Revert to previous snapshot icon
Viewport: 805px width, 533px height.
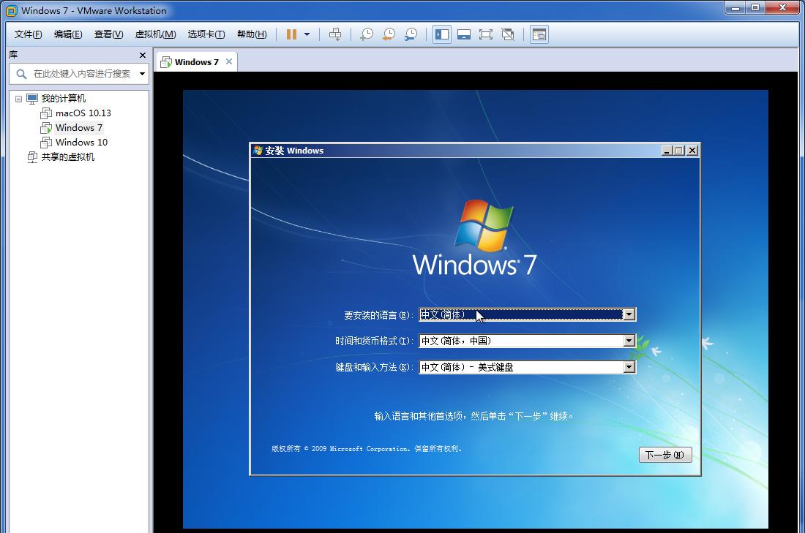[389, 34]
